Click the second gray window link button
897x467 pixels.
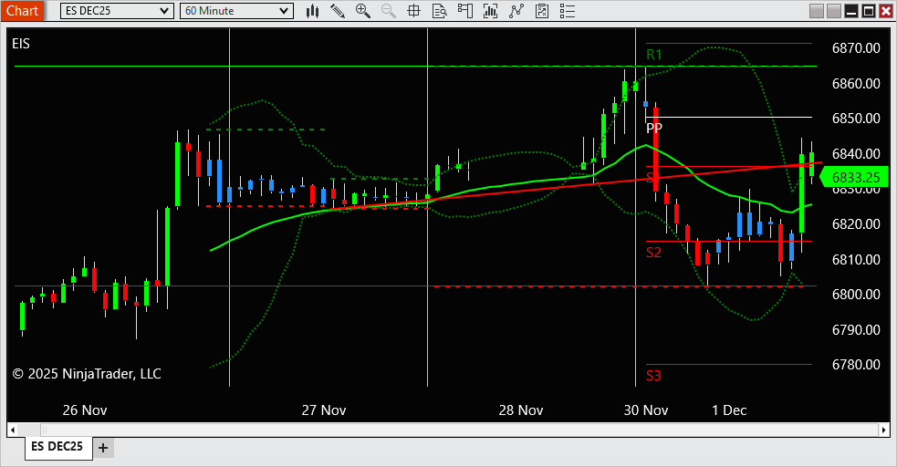(834, 11)
